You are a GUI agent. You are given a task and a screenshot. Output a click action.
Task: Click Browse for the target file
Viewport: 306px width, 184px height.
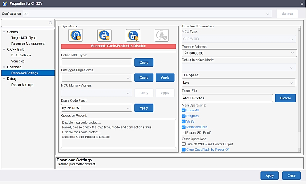pyautogui.click(x=285, y=98)
